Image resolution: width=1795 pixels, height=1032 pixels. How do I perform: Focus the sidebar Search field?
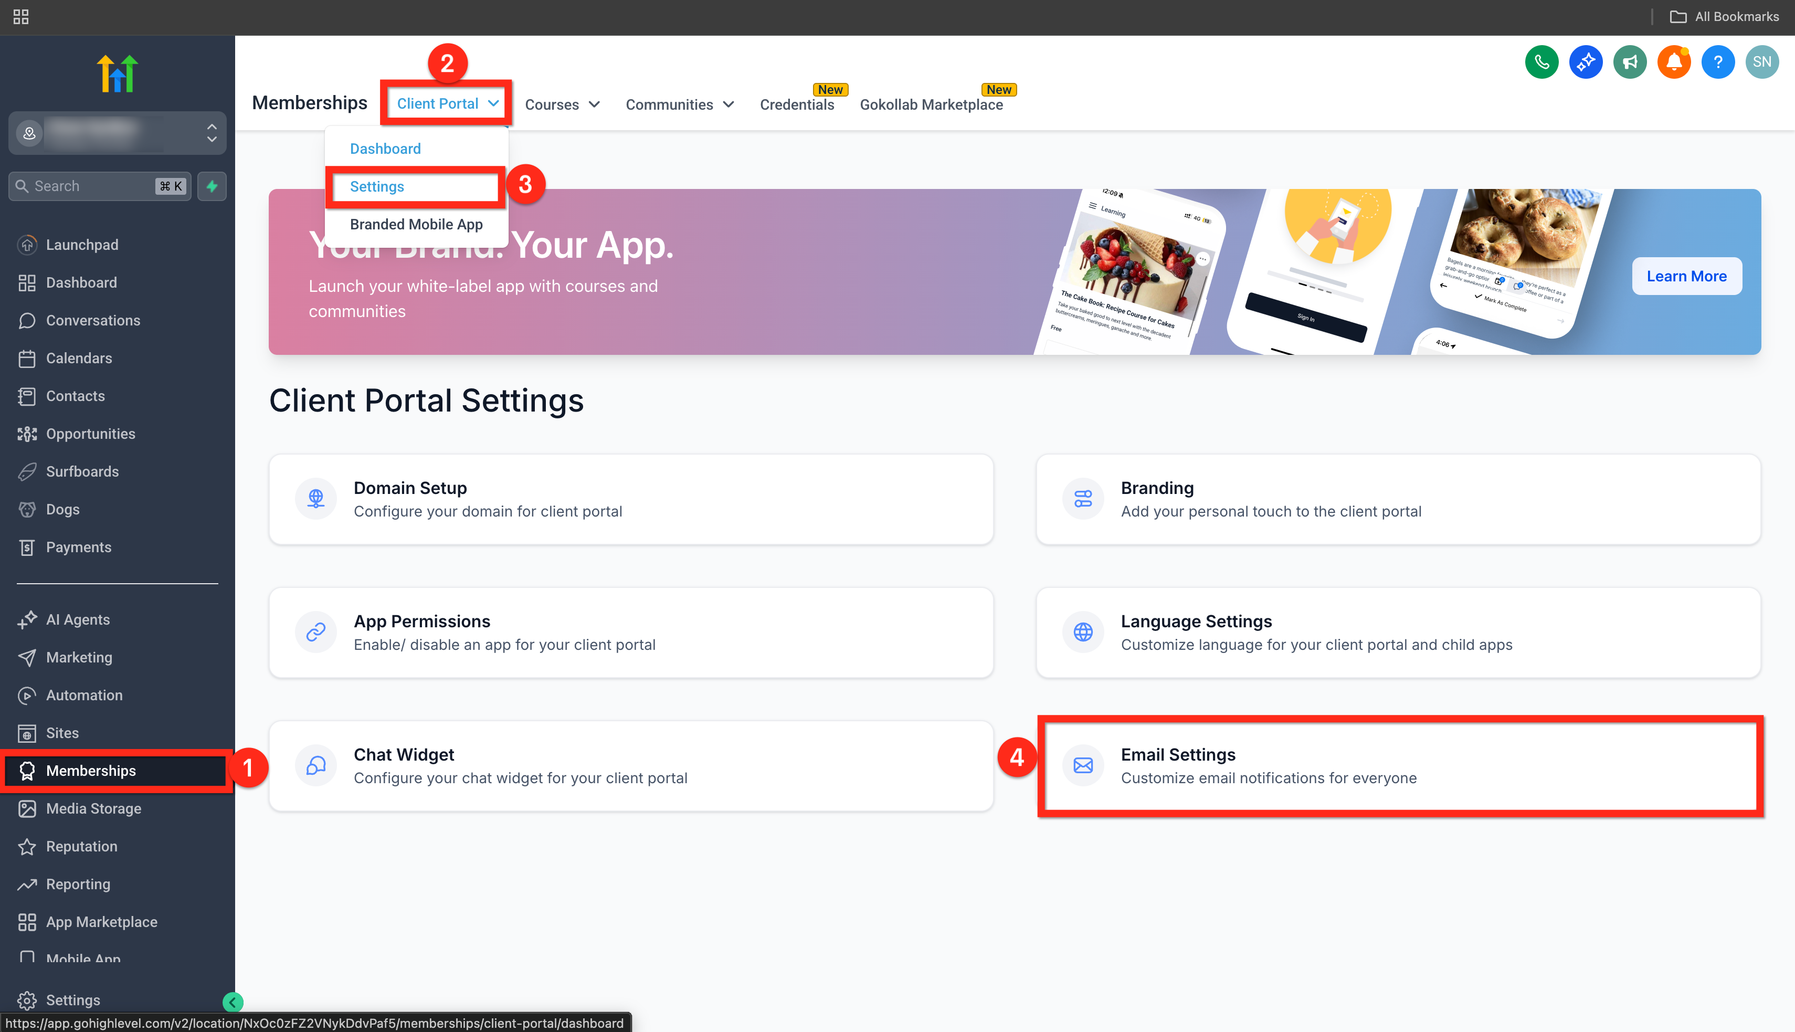click(x=100, y=186)
